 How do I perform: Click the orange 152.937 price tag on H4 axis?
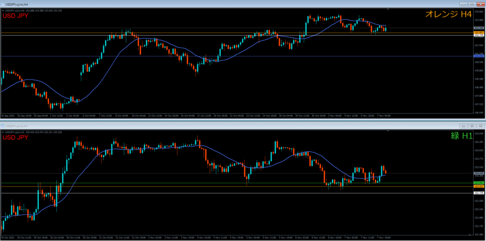coord(478,32)
